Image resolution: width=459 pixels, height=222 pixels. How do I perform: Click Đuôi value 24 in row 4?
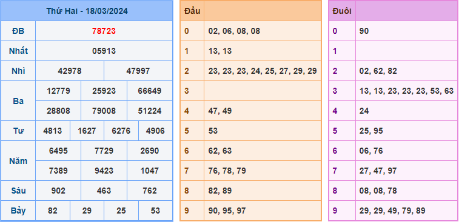[364, 111]
